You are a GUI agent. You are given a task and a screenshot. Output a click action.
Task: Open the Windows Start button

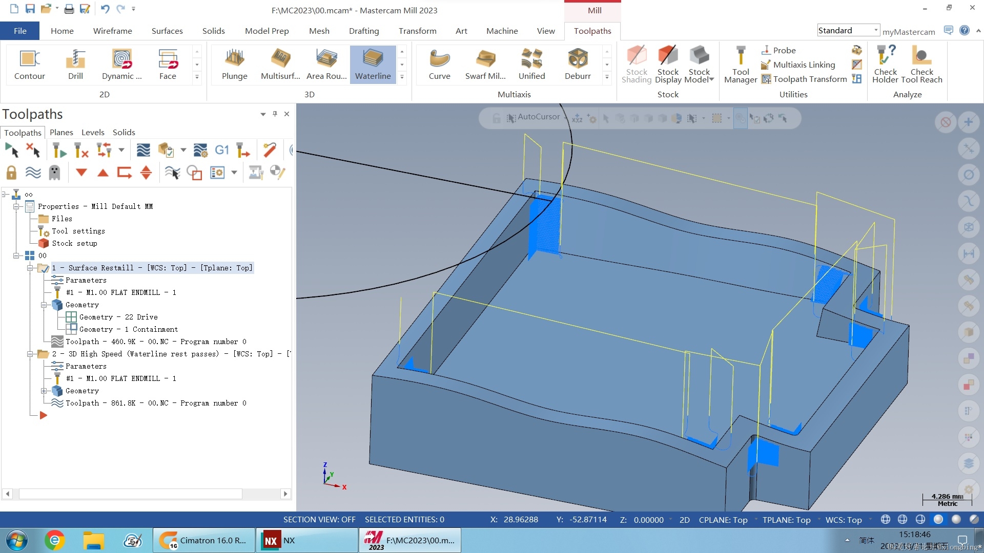click(x=17, y=540)
